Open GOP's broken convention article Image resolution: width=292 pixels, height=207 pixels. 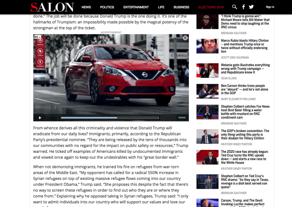tap(245, 135)
